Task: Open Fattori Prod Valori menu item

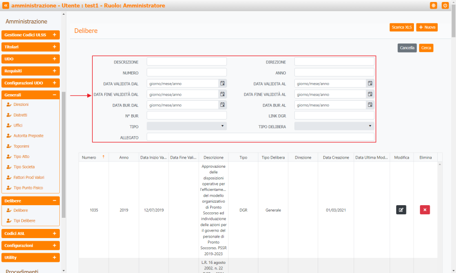Action: (x=28, y=177)
